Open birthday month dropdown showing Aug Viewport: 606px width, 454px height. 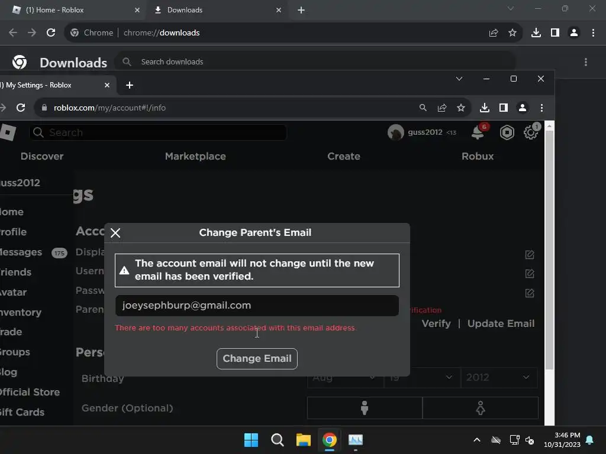pos(345,378)
